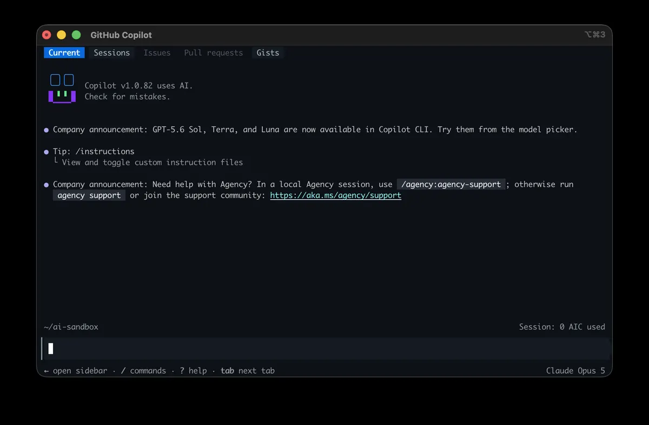Click the Check for mistakes text
Image resolution: width=649 pixels, height=425 pixels.
click(127, 97)
